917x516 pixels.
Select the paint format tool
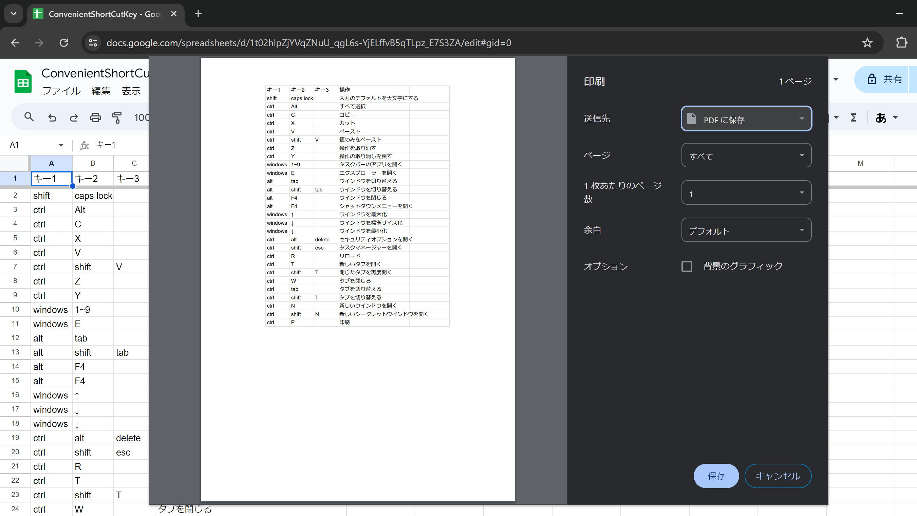[x=117, y=117]
